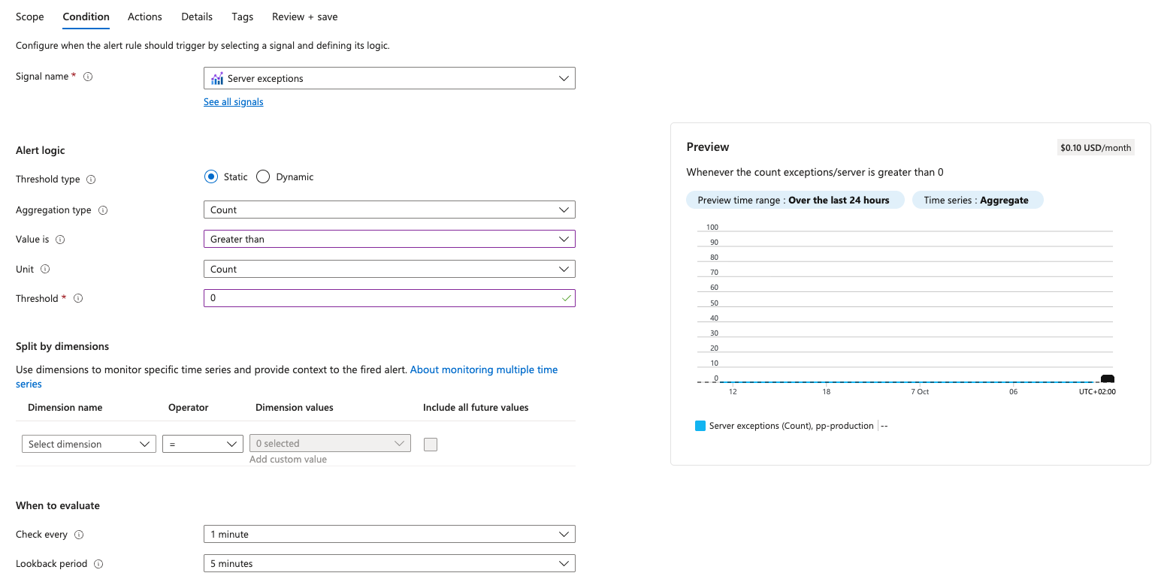Click the Threshold info icon
1158x588 pixels.
tap(78, 298)
